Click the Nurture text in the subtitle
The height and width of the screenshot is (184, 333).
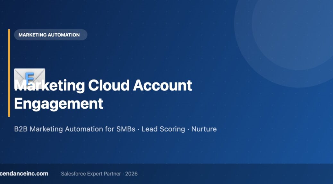coord(204,129)
